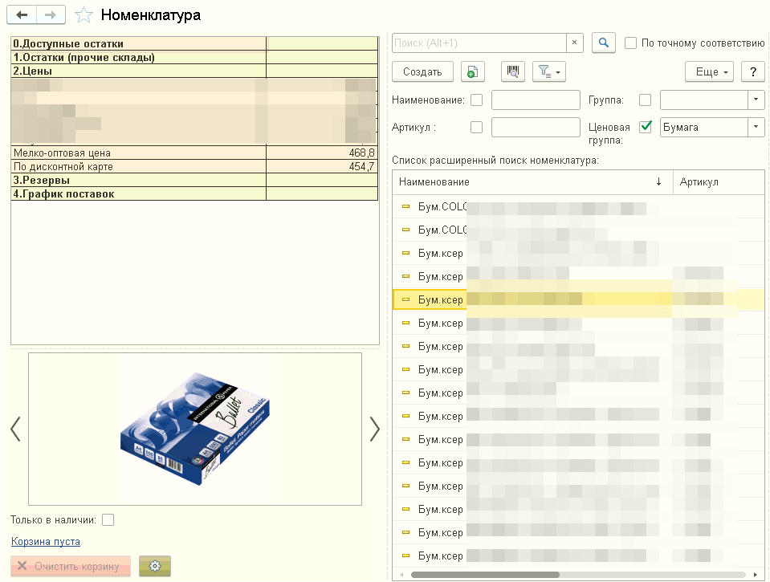Viewport: 770px width, 582px height.
Task: Open the 'Ценовая группа' Бумага dropdown
Action: point(756,127)
